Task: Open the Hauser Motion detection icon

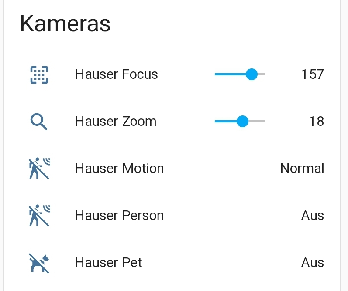Action: click(x=39, y=169)
